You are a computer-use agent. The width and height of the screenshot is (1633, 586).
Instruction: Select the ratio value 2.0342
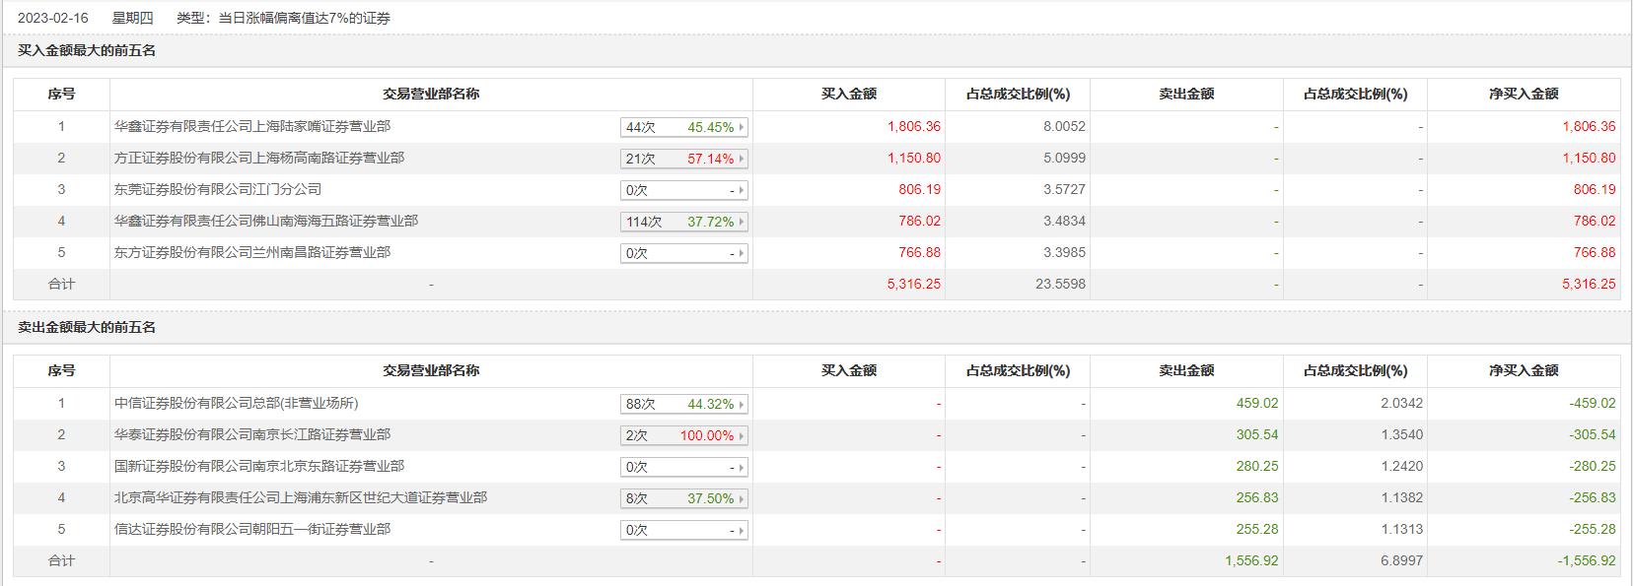coord(1401,403)
